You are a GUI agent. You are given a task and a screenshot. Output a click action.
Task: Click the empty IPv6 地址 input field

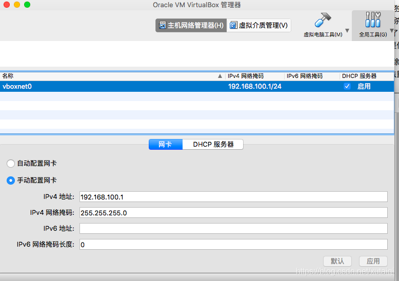[x=233, y=228]
